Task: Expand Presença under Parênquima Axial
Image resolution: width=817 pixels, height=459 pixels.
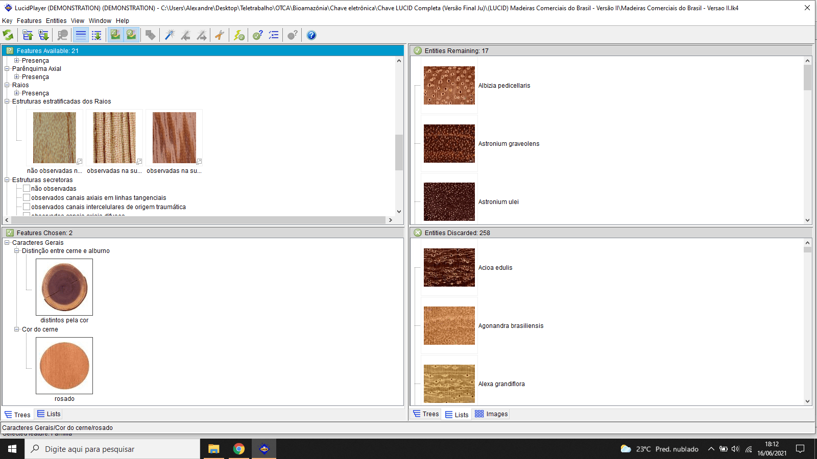Action: pyautogui.click(x=17, y=77)
